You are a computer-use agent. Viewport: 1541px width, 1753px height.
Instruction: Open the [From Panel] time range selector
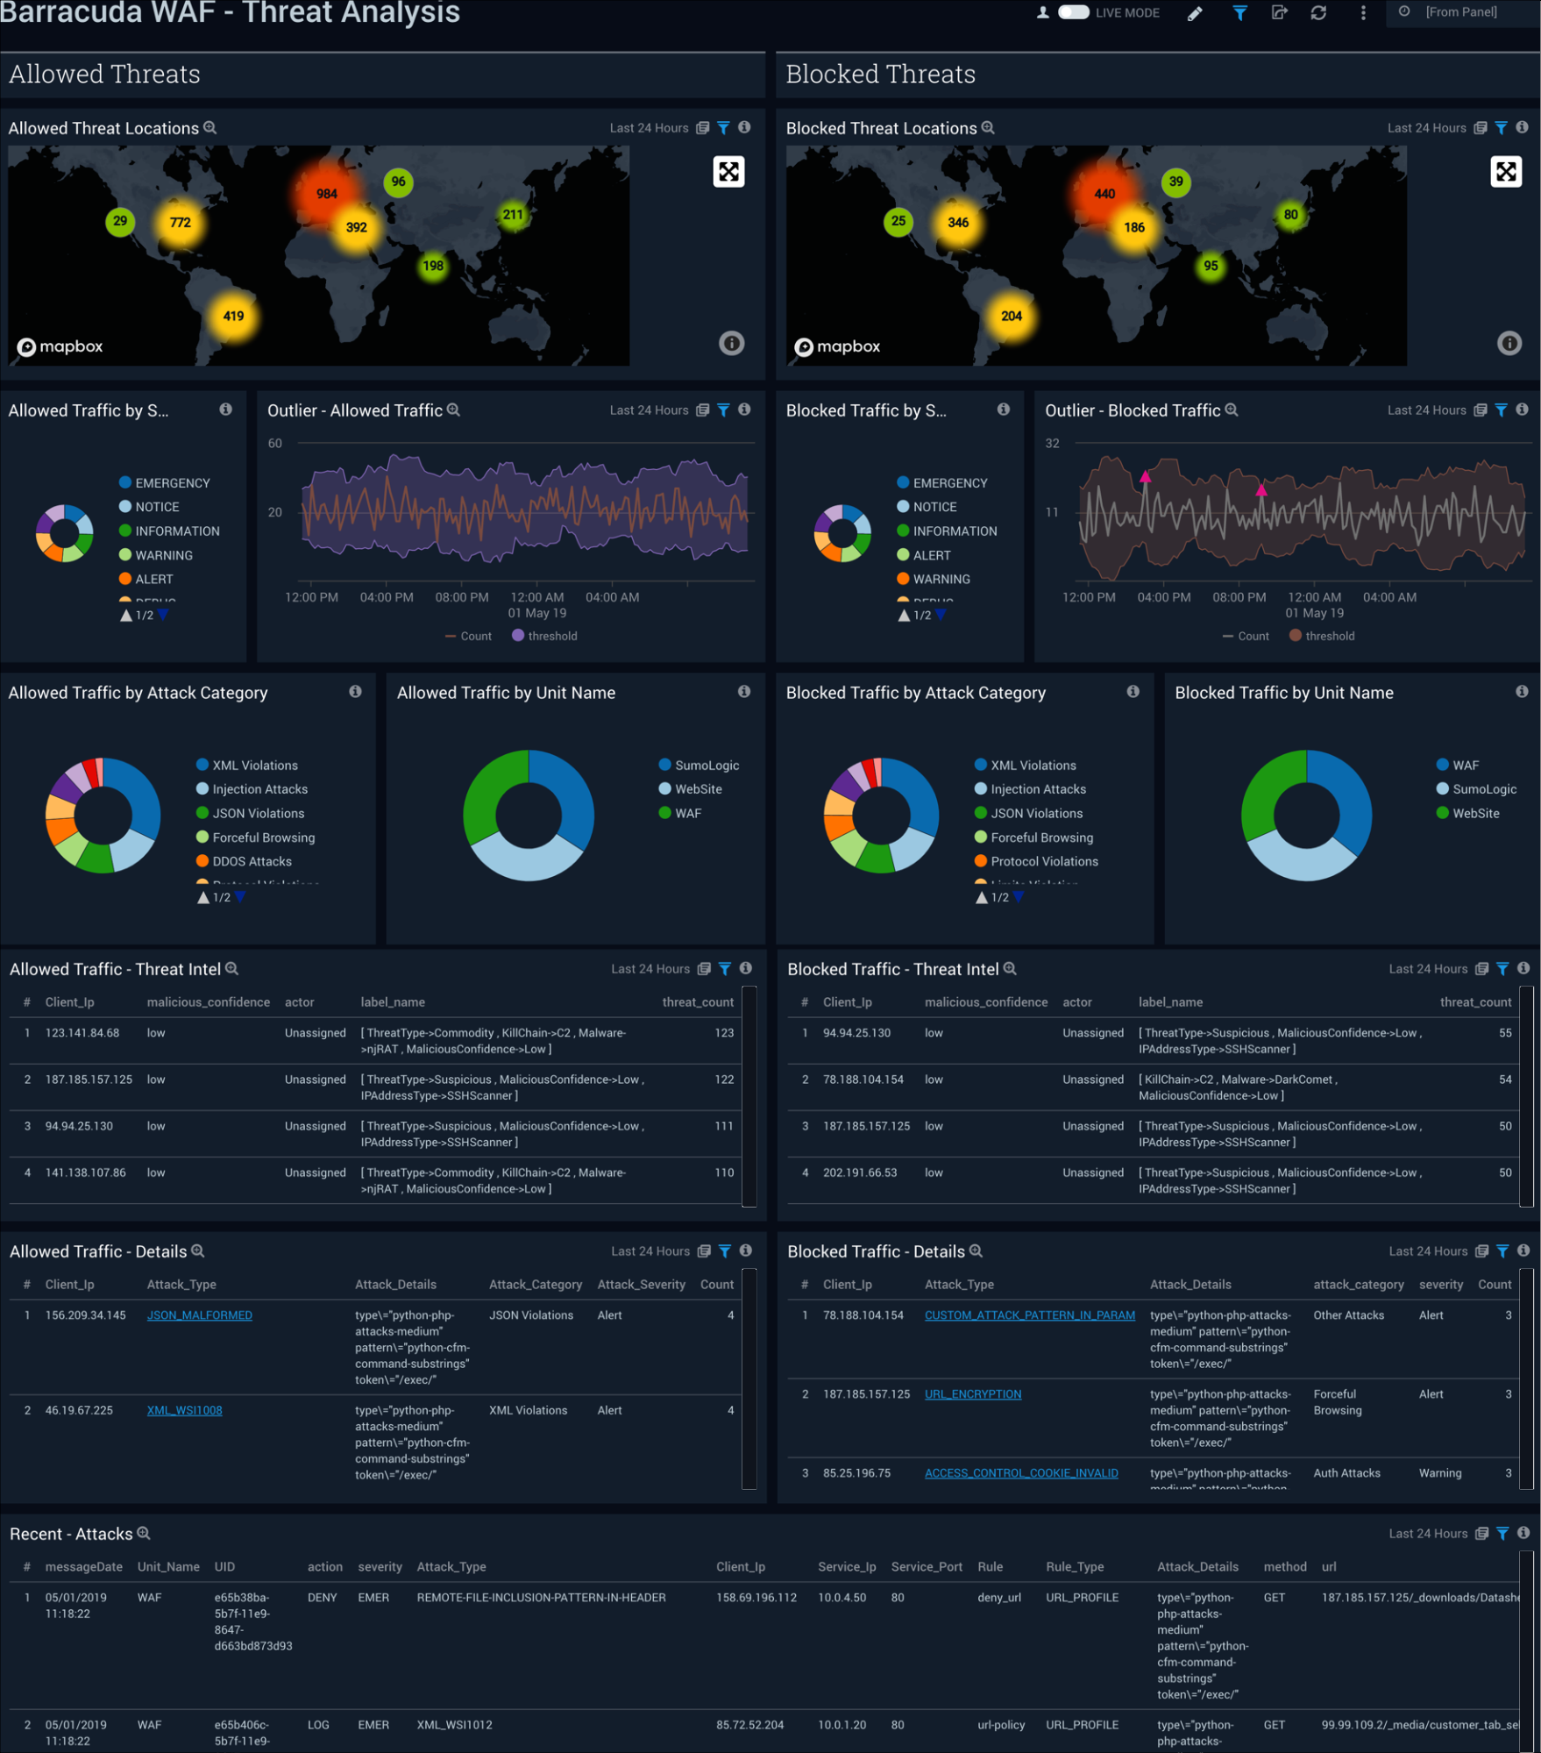[x=1462, y=11]
